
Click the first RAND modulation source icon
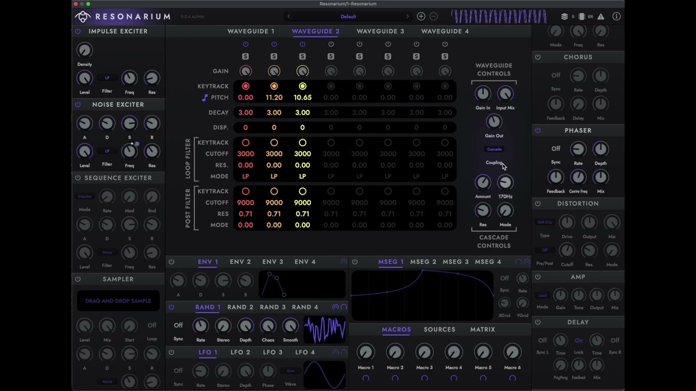tap(335, 307)
